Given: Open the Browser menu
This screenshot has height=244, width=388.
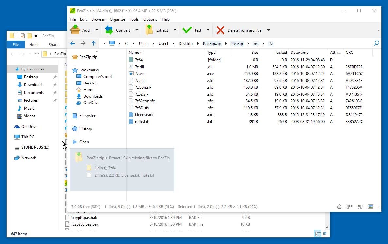Looking at the screenshot, I should 98,19.
